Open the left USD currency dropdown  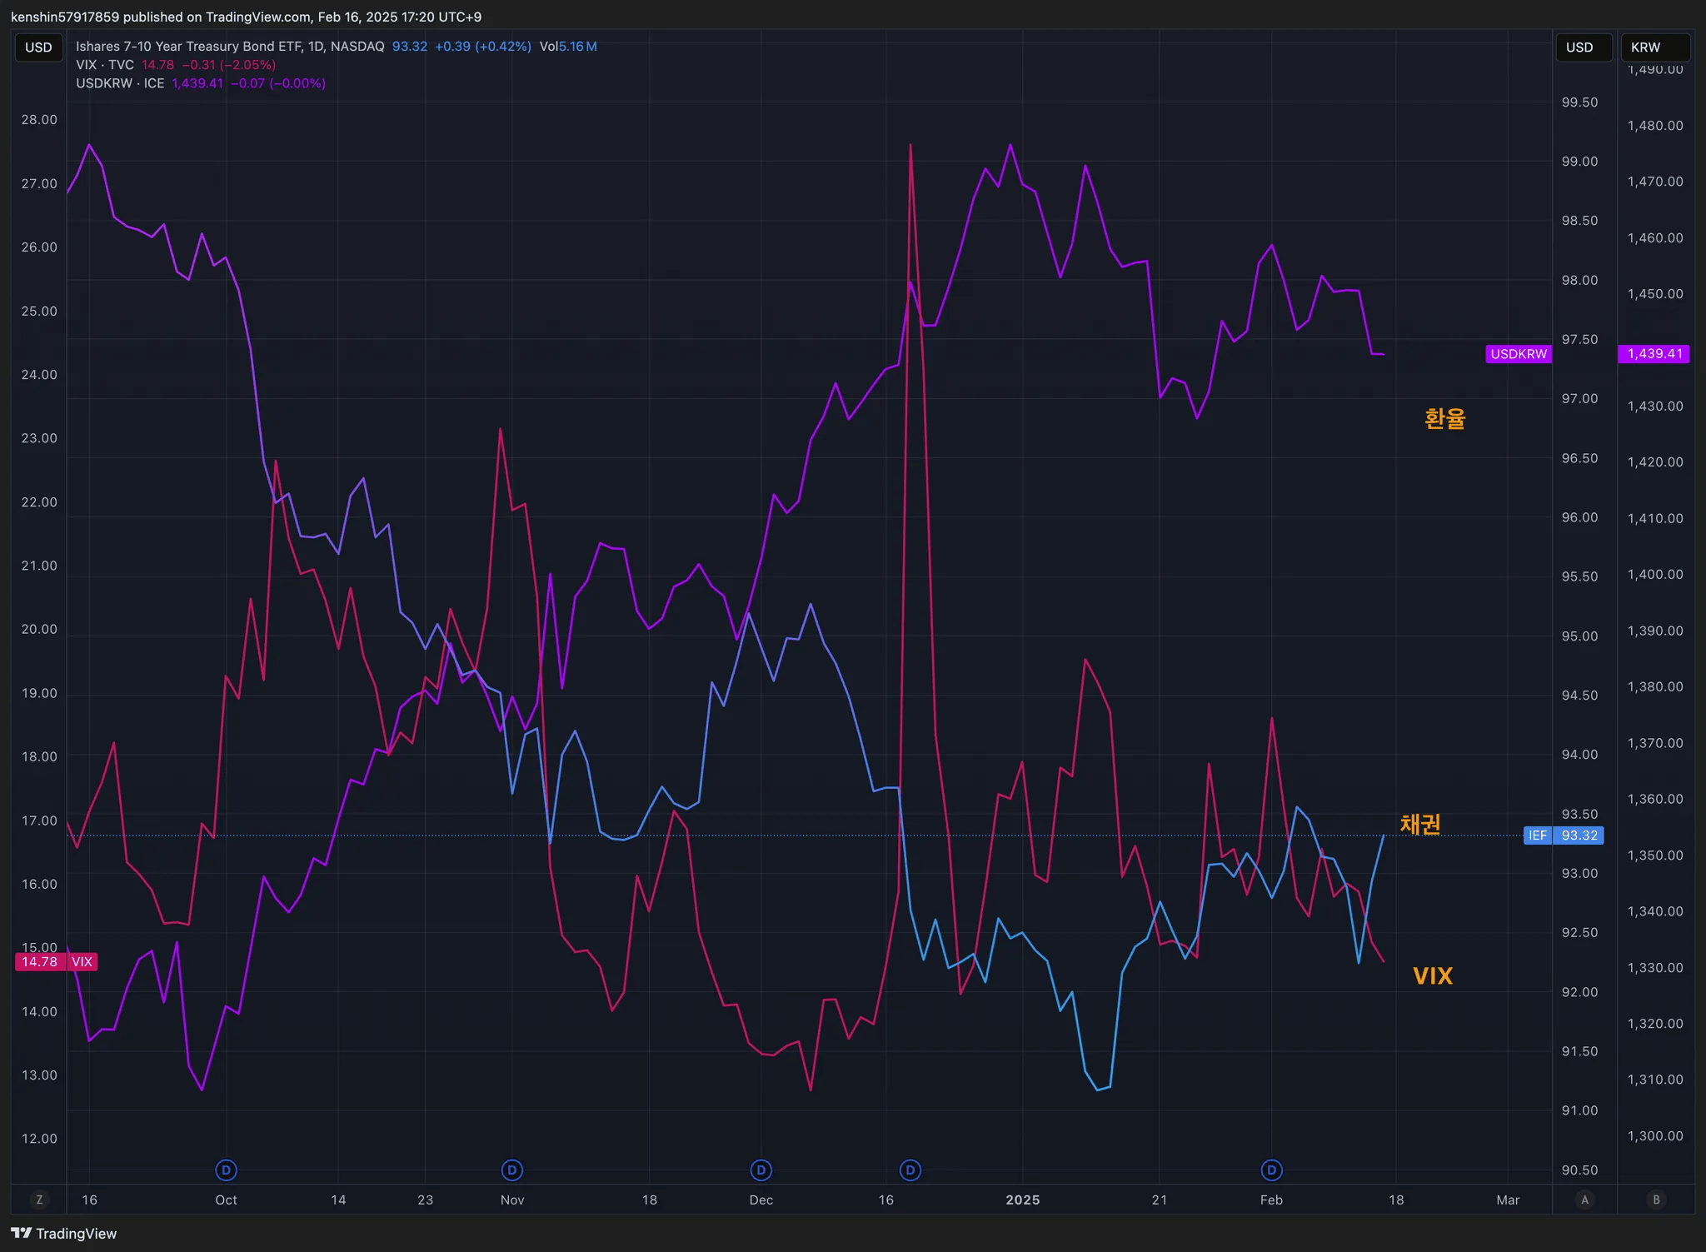(x=39, y=47)
